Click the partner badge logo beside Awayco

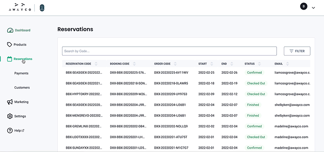coord(42,8)
